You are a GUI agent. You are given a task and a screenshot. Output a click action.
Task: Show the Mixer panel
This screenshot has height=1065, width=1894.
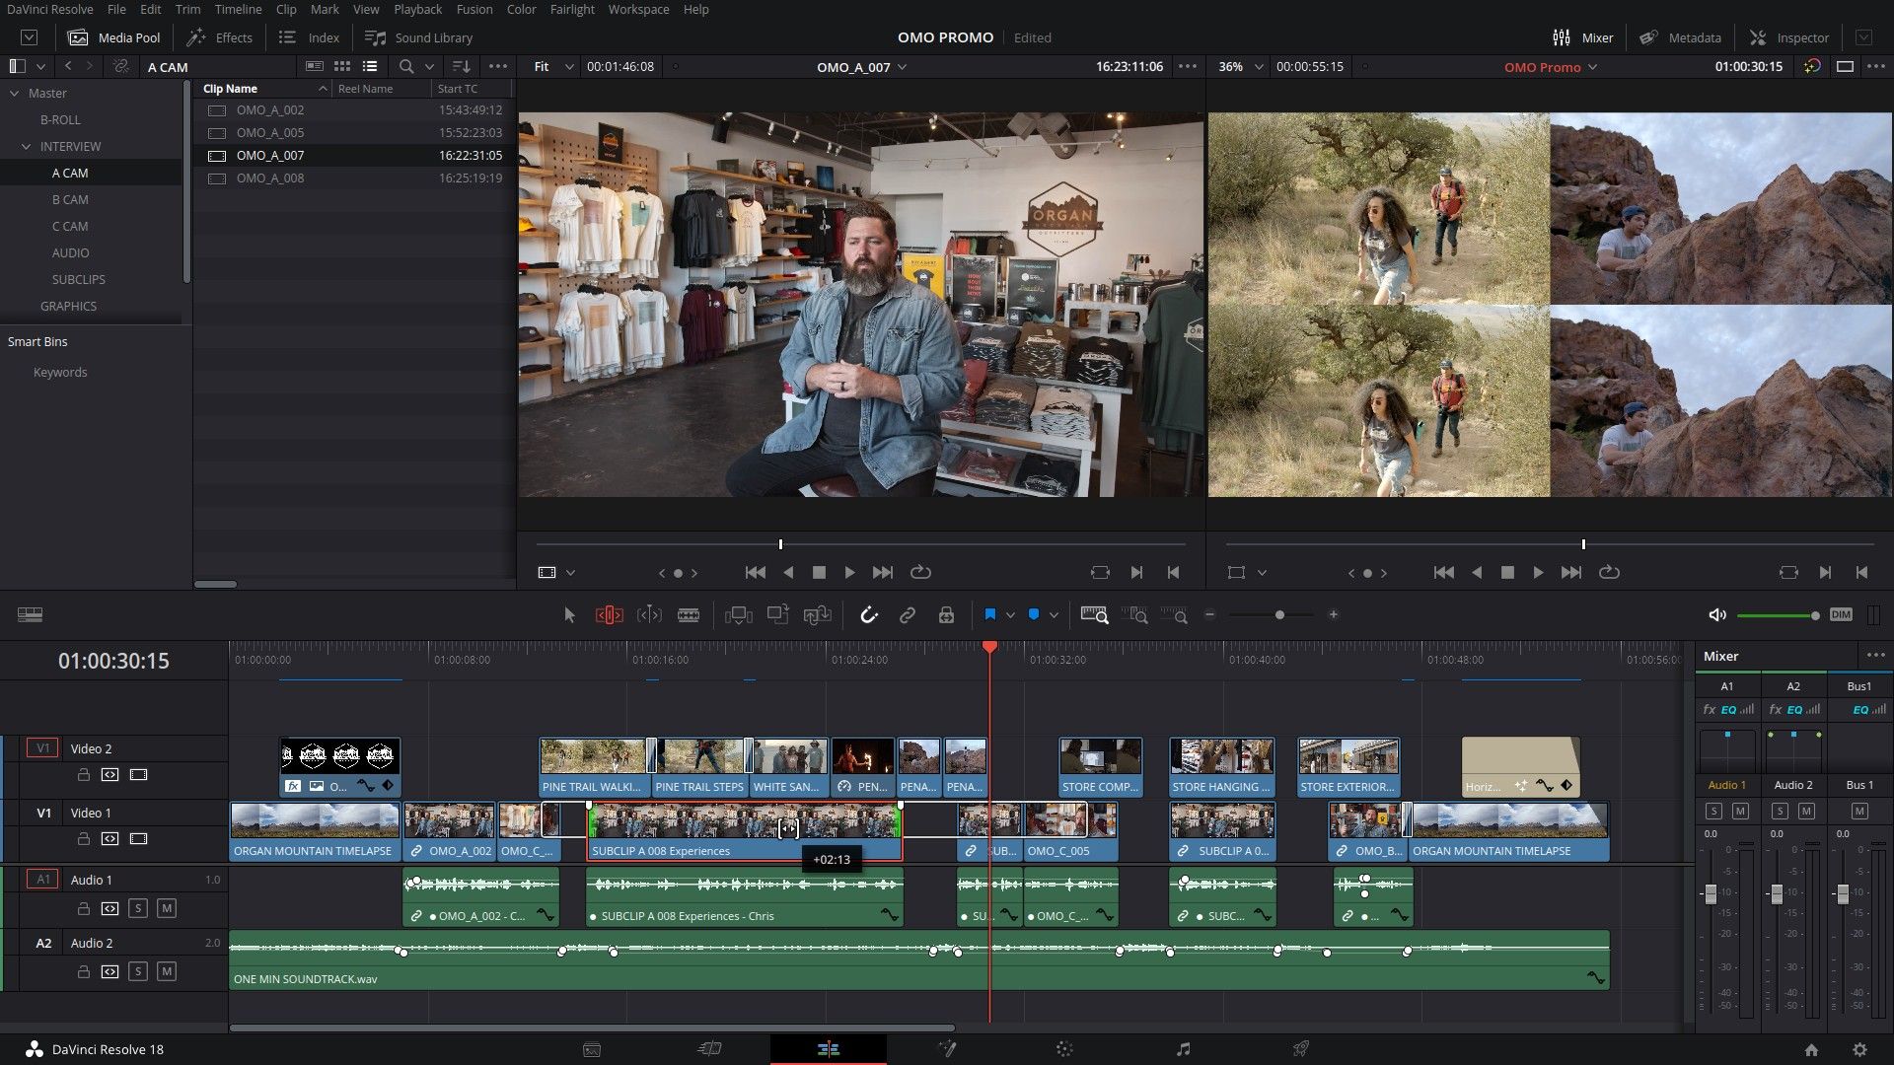(1583, 37)
